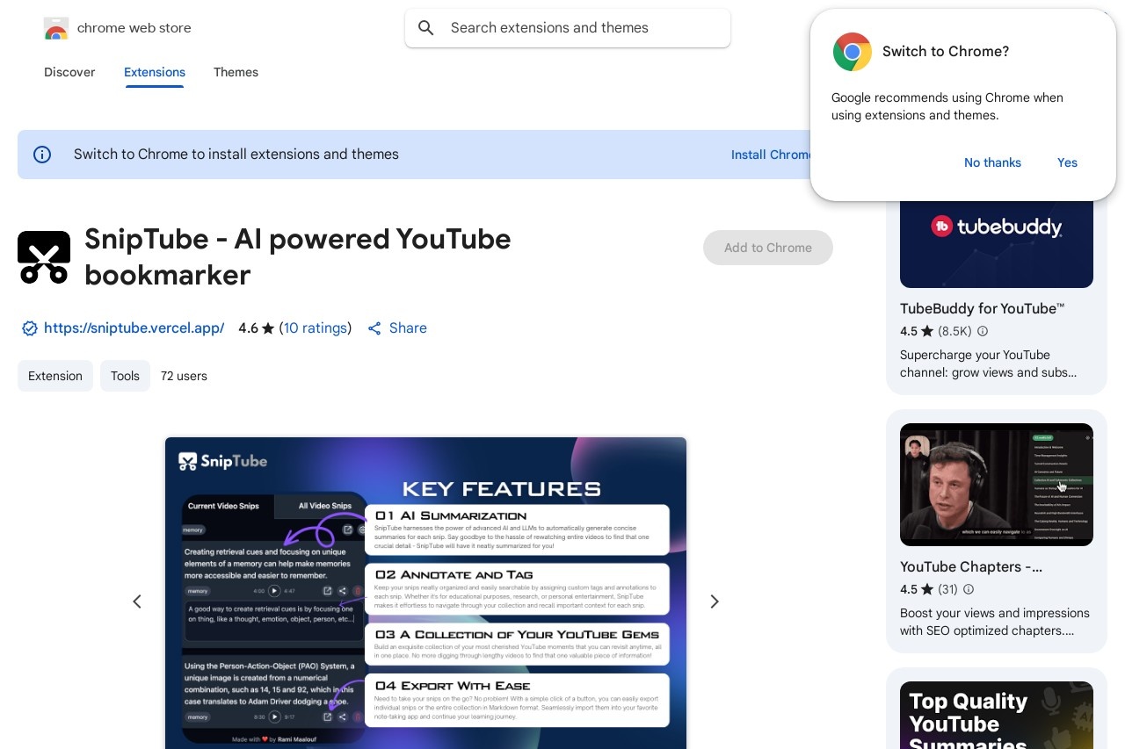The width and height of the screenshot is (1125, 749).
Task: Click the chrome web store title text
Action: point(134,28)
